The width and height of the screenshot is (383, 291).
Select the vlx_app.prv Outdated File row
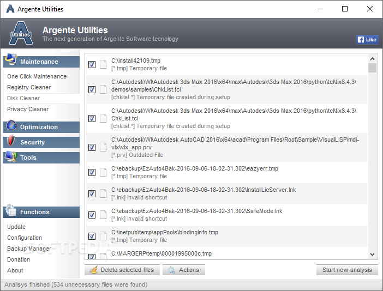tap(226, 147)
